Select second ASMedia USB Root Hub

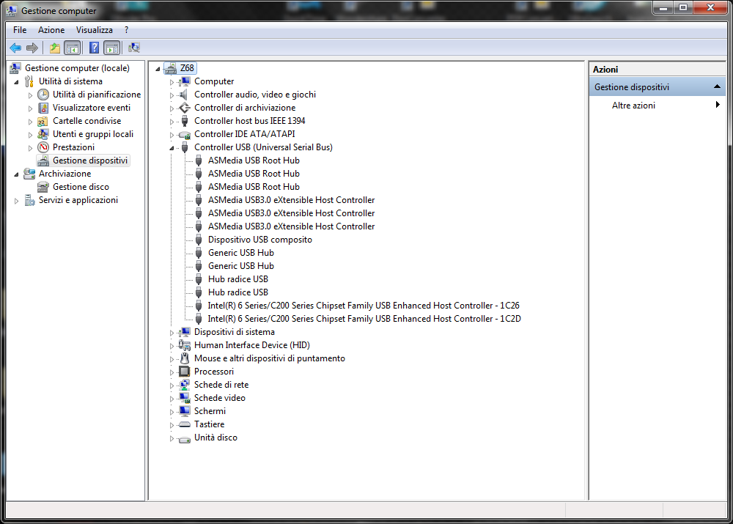pos(254,174)
